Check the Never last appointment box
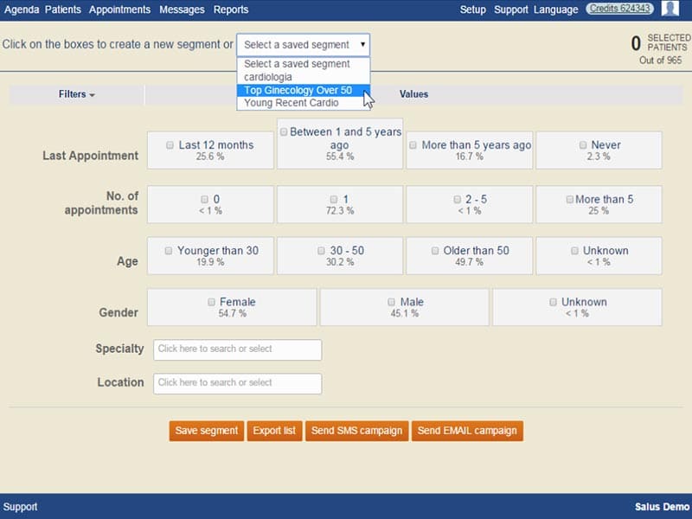Screen dimensions: 692x519 [x=582, y=145]
